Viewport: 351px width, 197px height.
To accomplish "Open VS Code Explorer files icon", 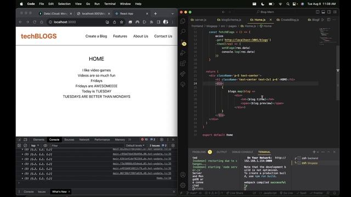I will click(183, 21).
